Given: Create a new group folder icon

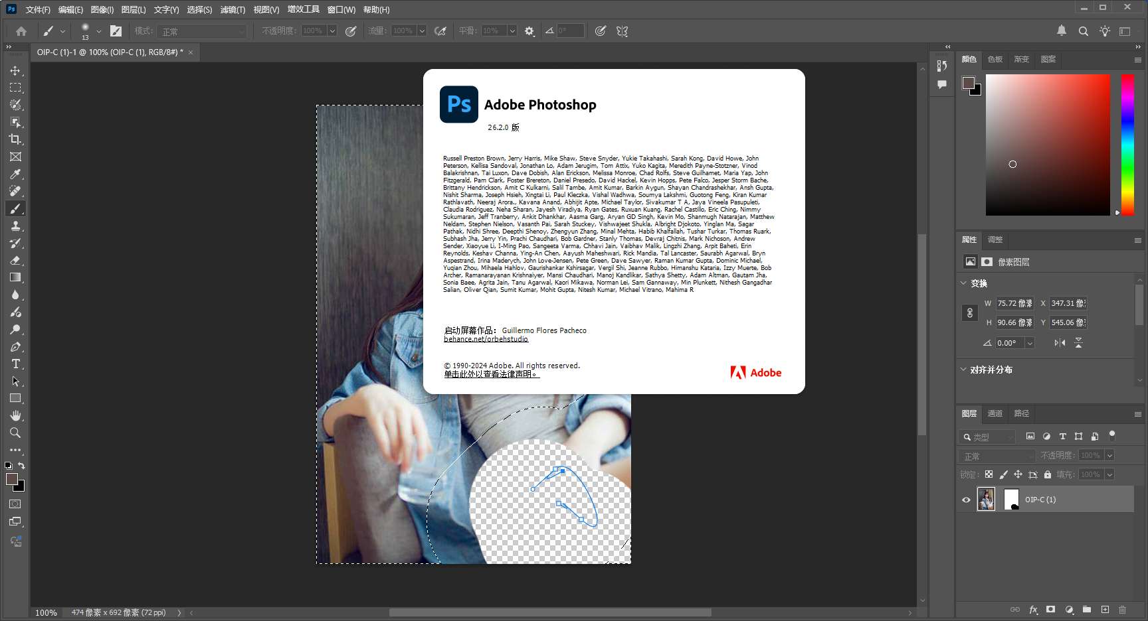Looking at the screenshot, I should click(1087, 609).
